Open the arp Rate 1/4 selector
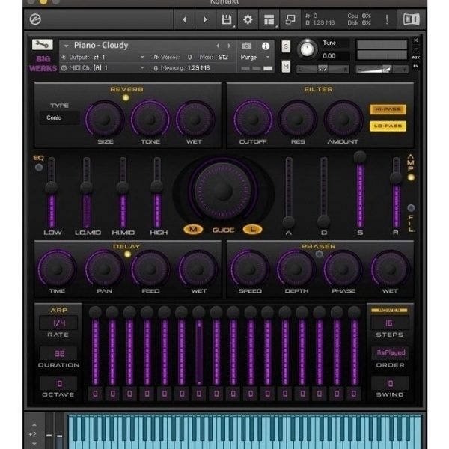The image size is (449, 449). click(x=58, y=323)
